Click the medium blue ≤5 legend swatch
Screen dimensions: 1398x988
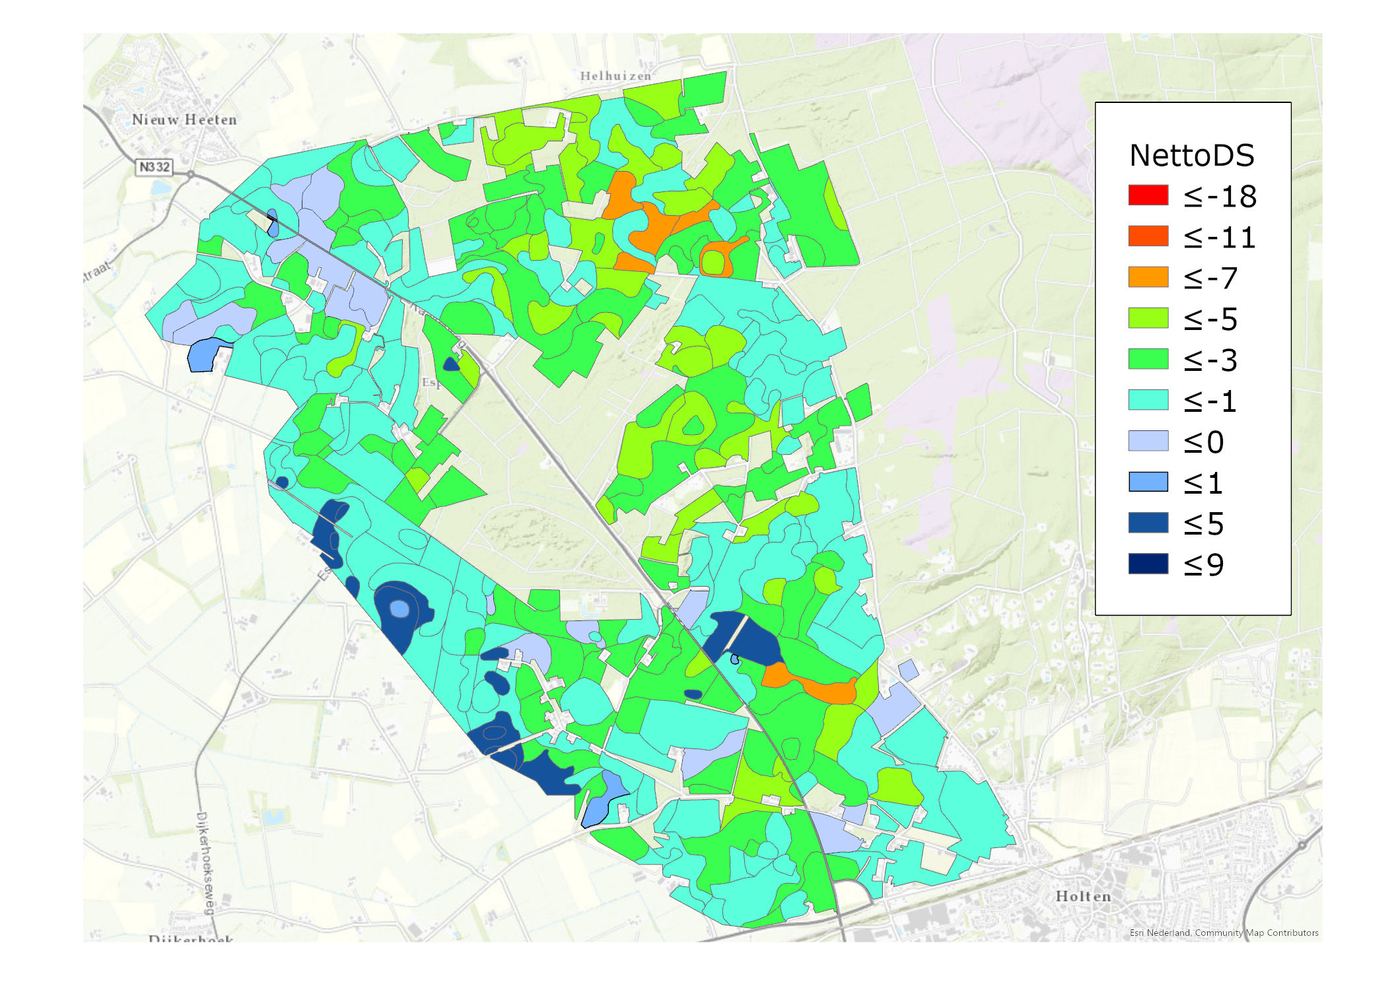[1148, 523]
